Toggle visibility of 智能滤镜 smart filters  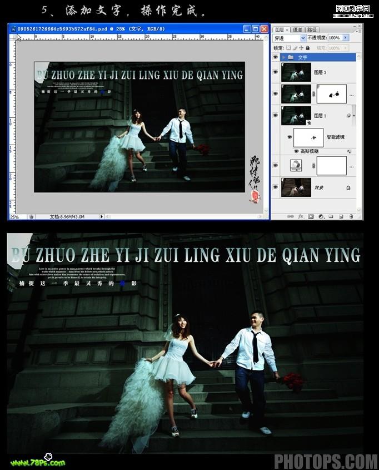tap(289, 137)
